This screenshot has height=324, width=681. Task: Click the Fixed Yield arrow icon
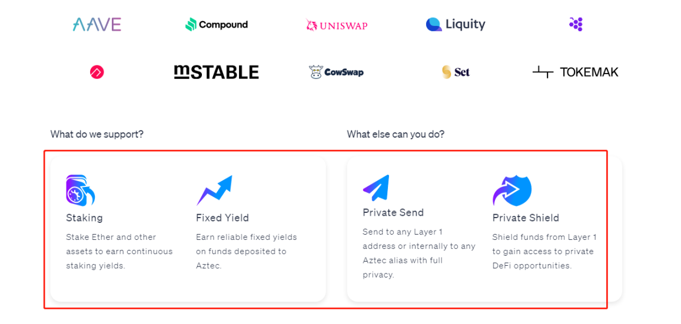214,190
